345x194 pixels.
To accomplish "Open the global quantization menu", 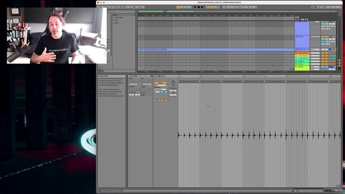I will point(141,7).
